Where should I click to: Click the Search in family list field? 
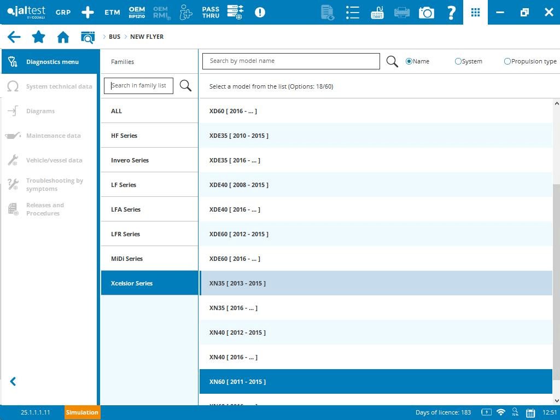(138, 86)
